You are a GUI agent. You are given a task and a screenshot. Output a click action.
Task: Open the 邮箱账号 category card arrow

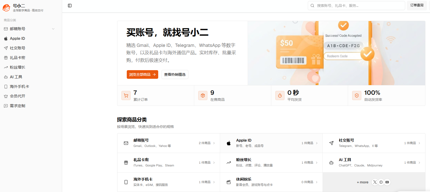click(214, 143)
